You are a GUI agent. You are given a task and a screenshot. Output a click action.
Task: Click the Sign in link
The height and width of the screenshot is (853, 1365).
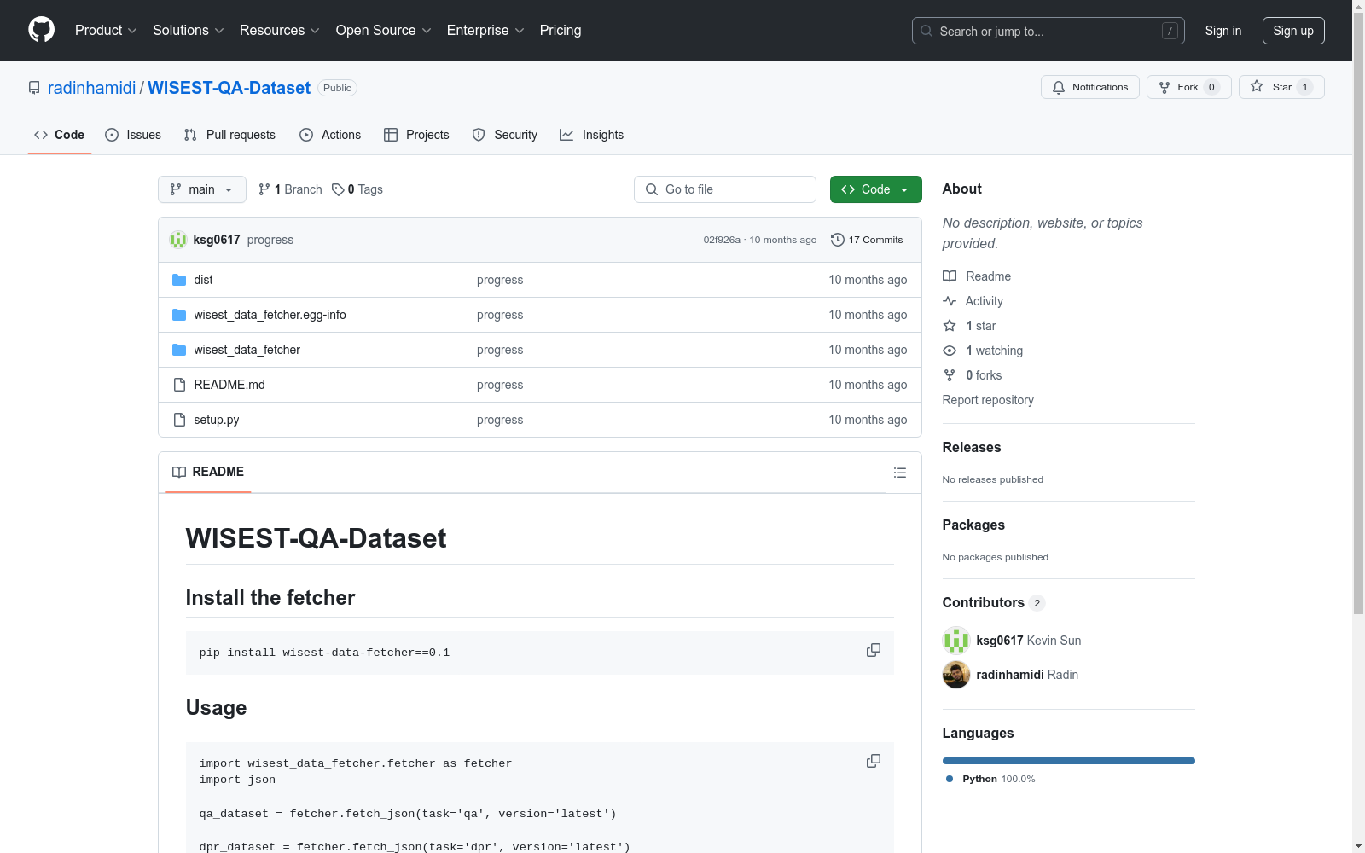1223,31
